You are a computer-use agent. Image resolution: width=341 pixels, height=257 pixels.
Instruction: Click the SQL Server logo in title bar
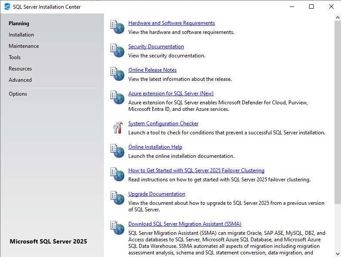(x=7, y=7)
